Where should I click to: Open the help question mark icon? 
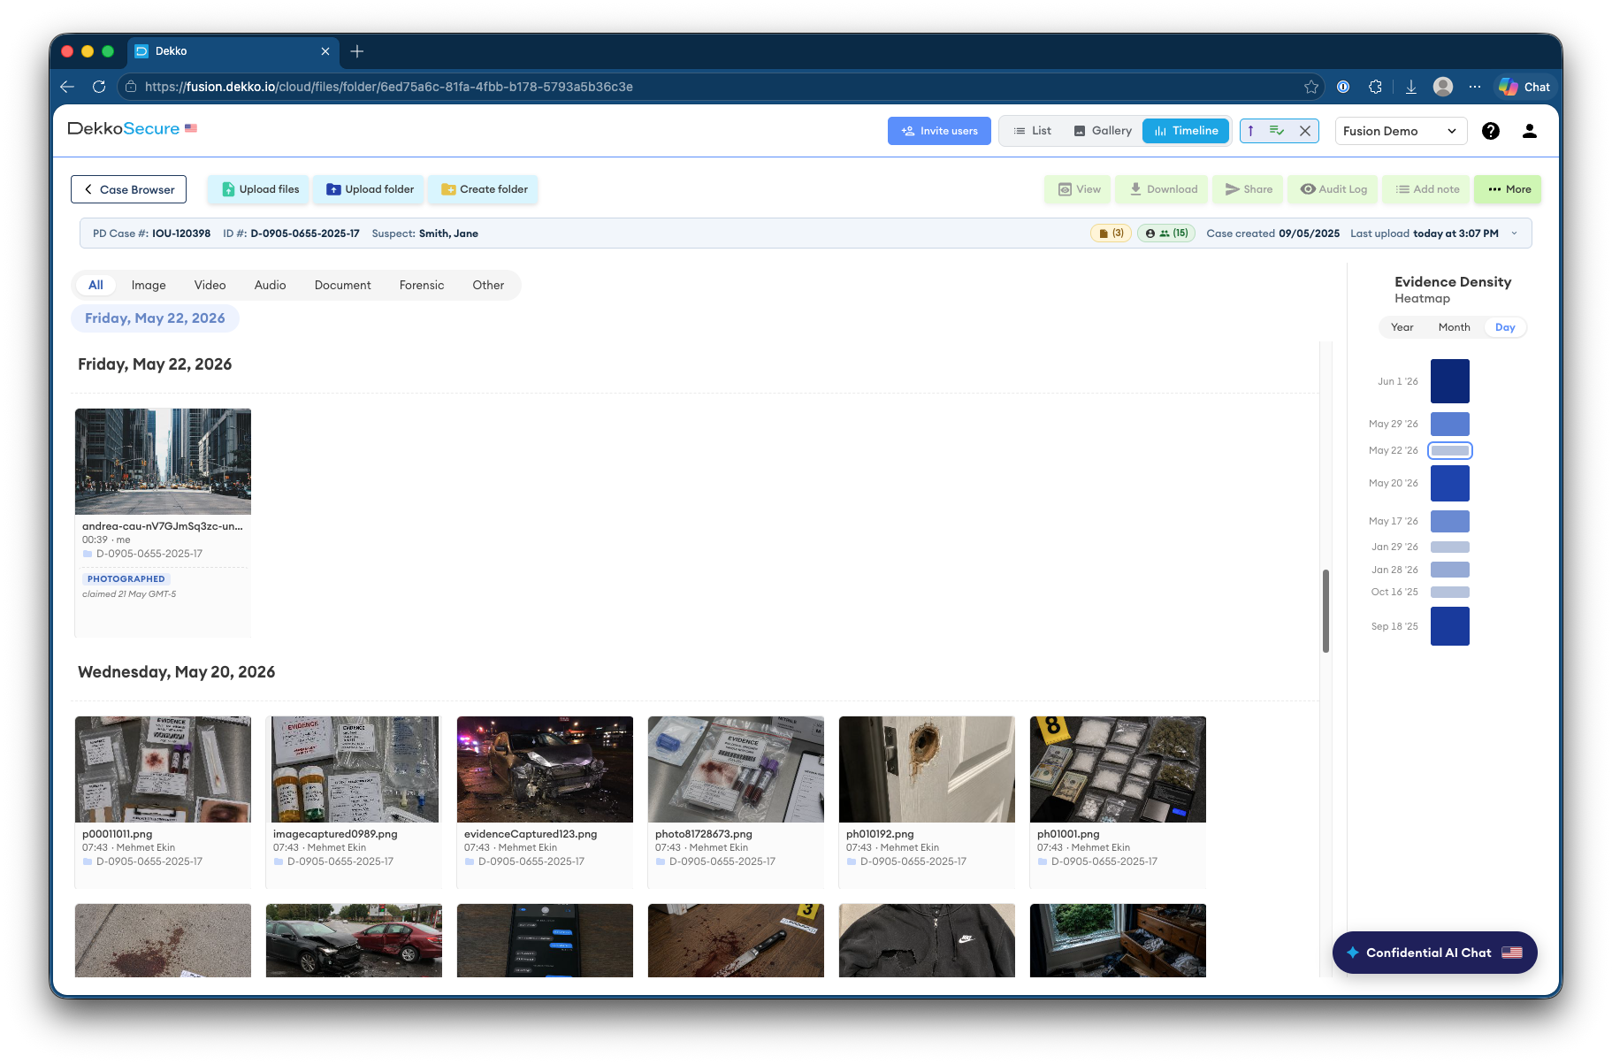pos(1491,131)
